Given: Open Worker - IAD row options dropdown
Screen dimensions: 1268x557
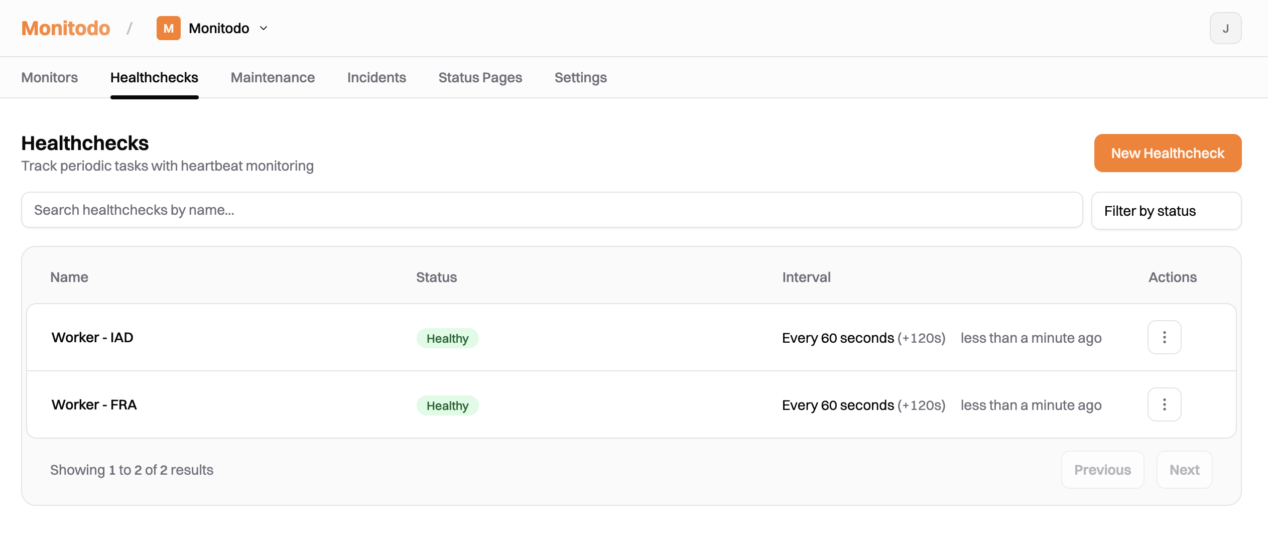Looking at the screenshot, I should (1164, 337).
